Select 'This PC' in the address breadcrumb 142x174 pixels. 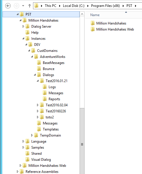coord(51,6)
